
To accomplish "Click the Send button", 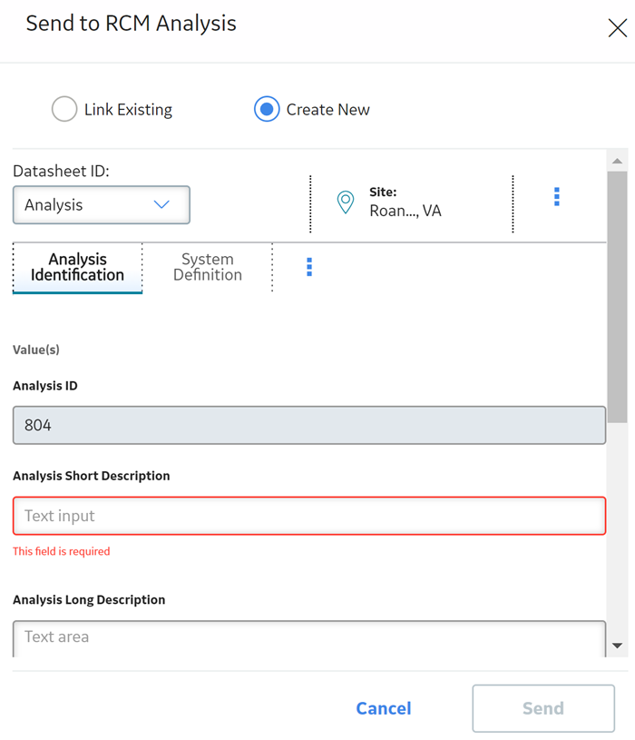I will (x=543, y=708).
